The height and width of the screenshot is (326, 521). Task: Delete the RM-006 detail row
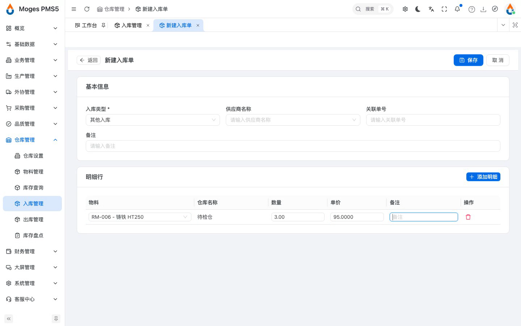point(468,217)
